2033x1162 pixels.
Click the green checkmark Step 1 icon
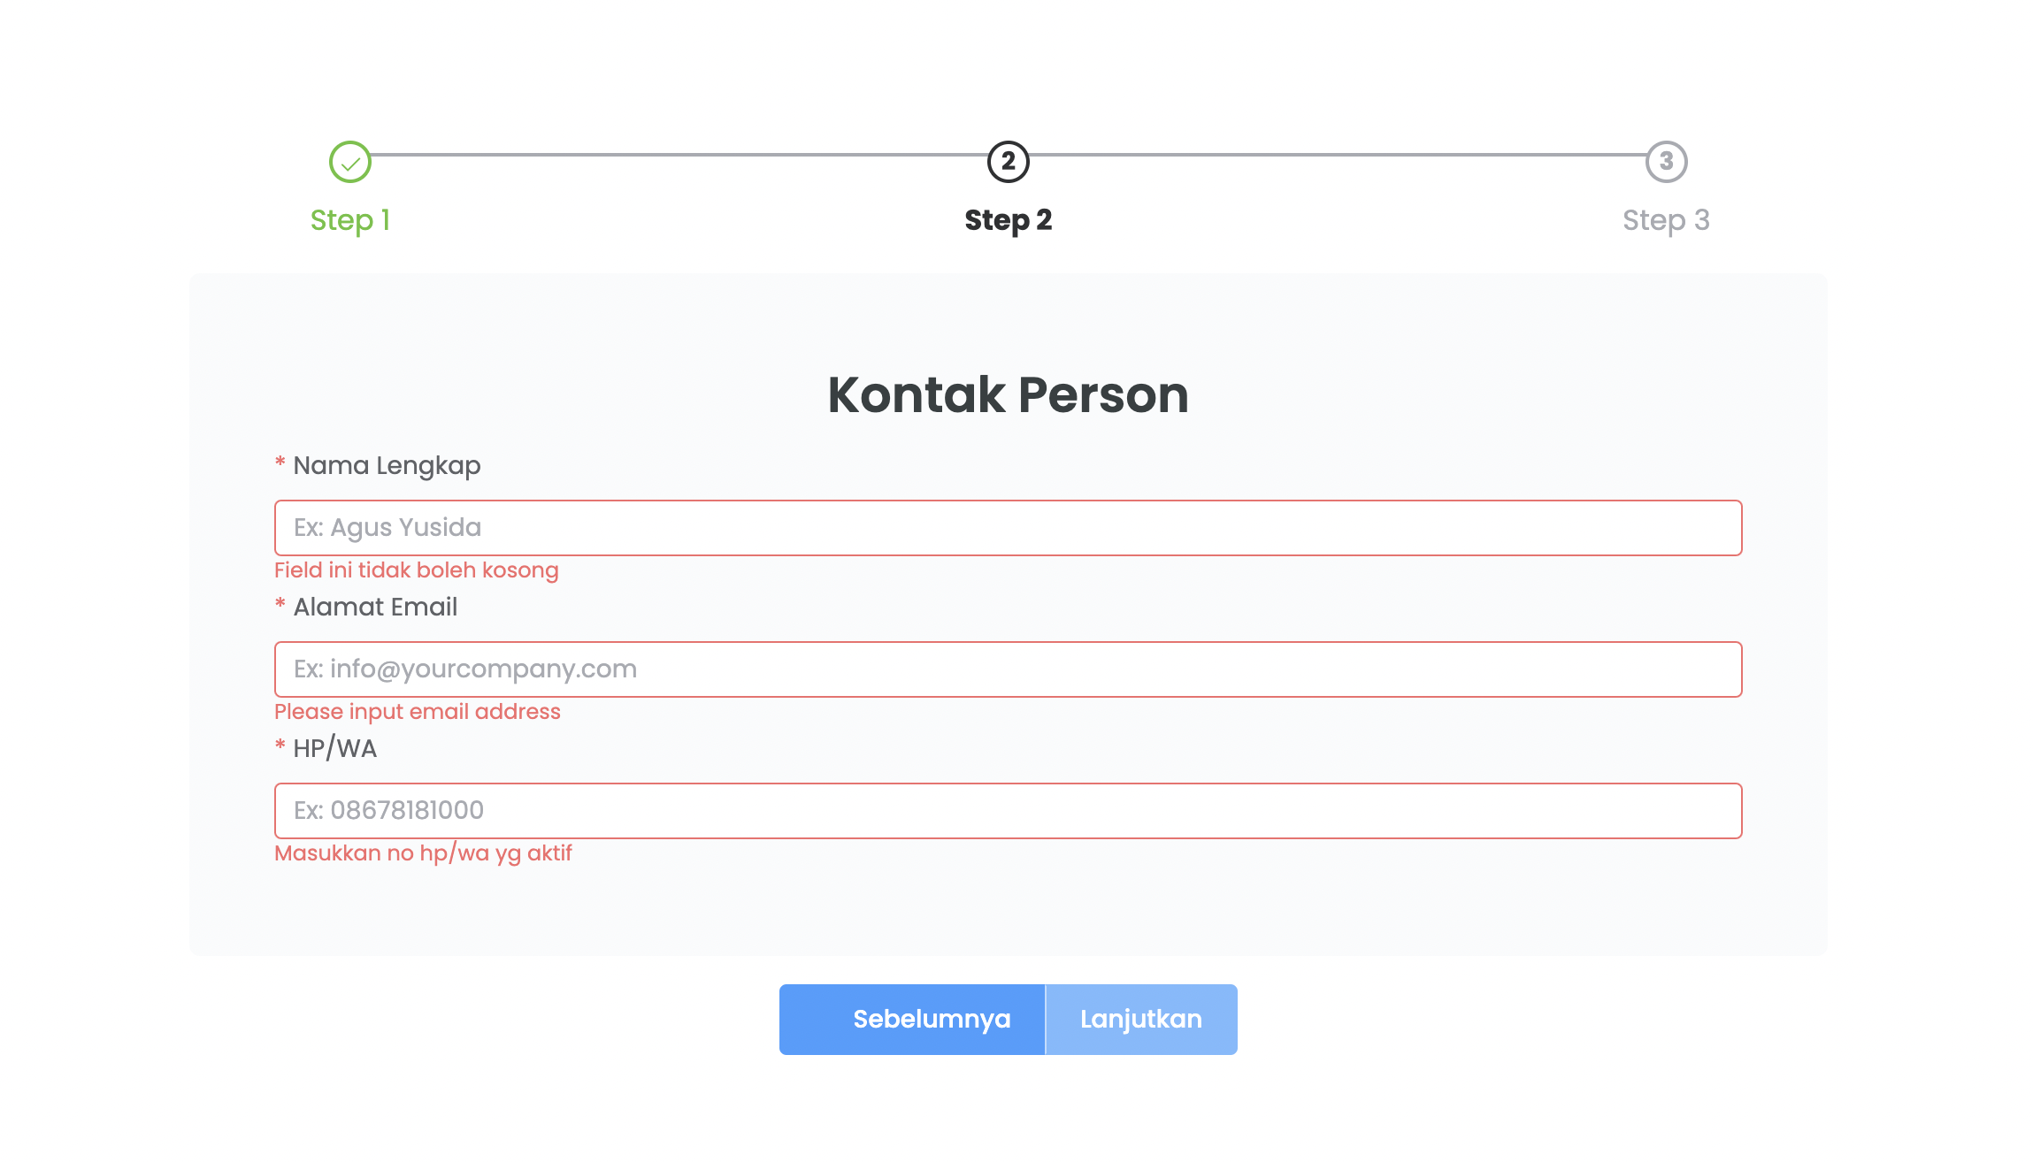[x=350, y=162]
